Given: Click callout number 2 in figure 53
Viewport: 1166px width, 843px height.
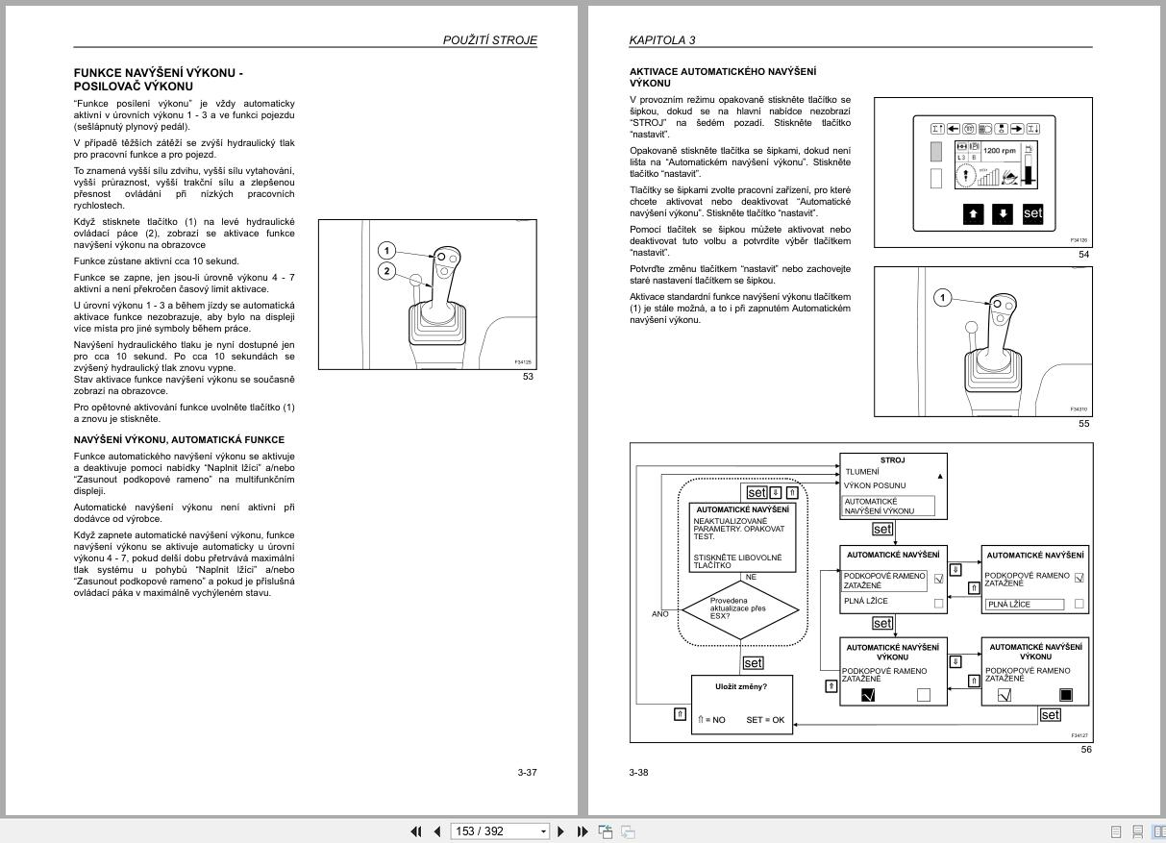Looking at the screenshot, I should click(x=386, y=271).
